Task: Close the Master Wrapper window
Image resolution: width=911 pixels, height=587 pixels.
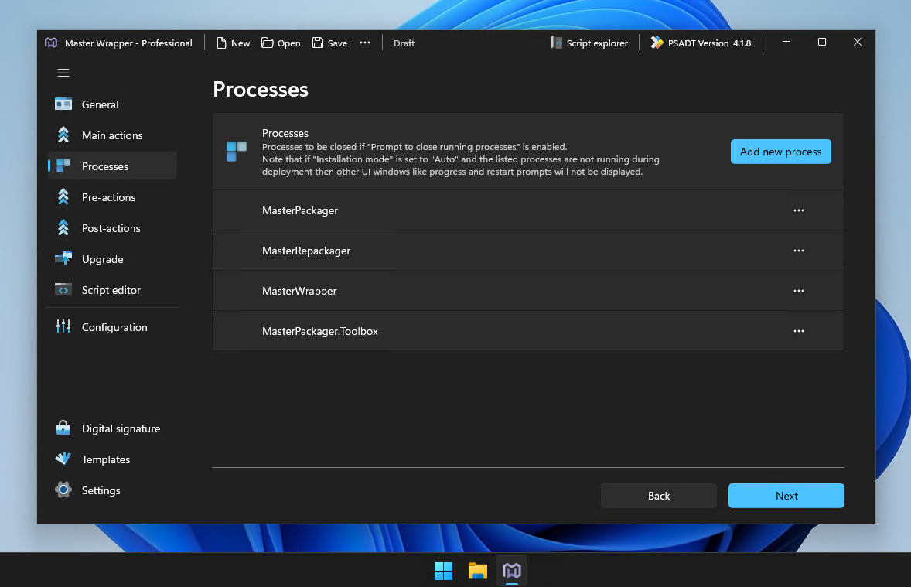Action: click(857, 42)
